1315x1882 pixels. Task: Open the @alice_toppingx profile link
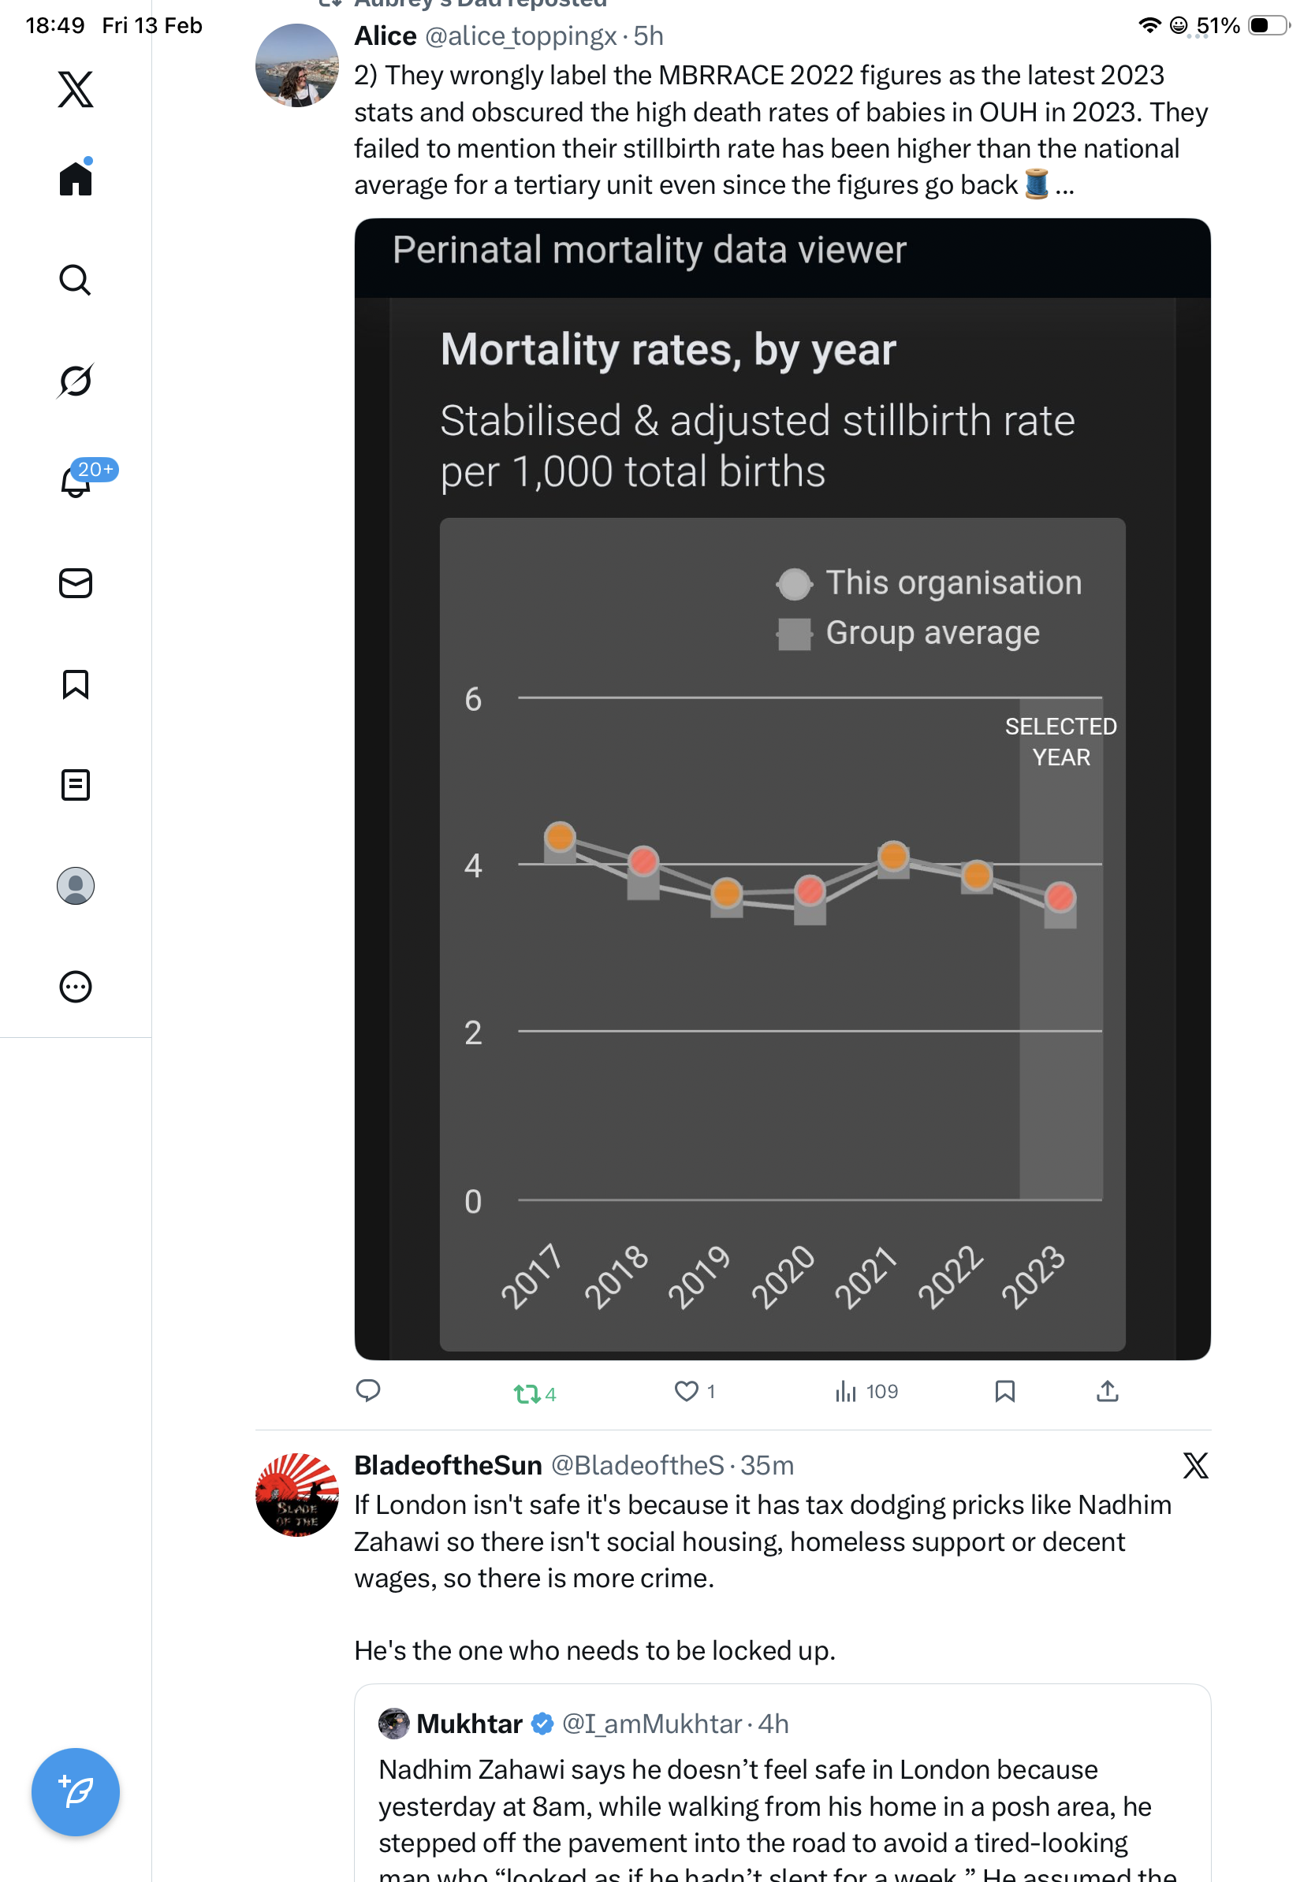tap(520, 36)
